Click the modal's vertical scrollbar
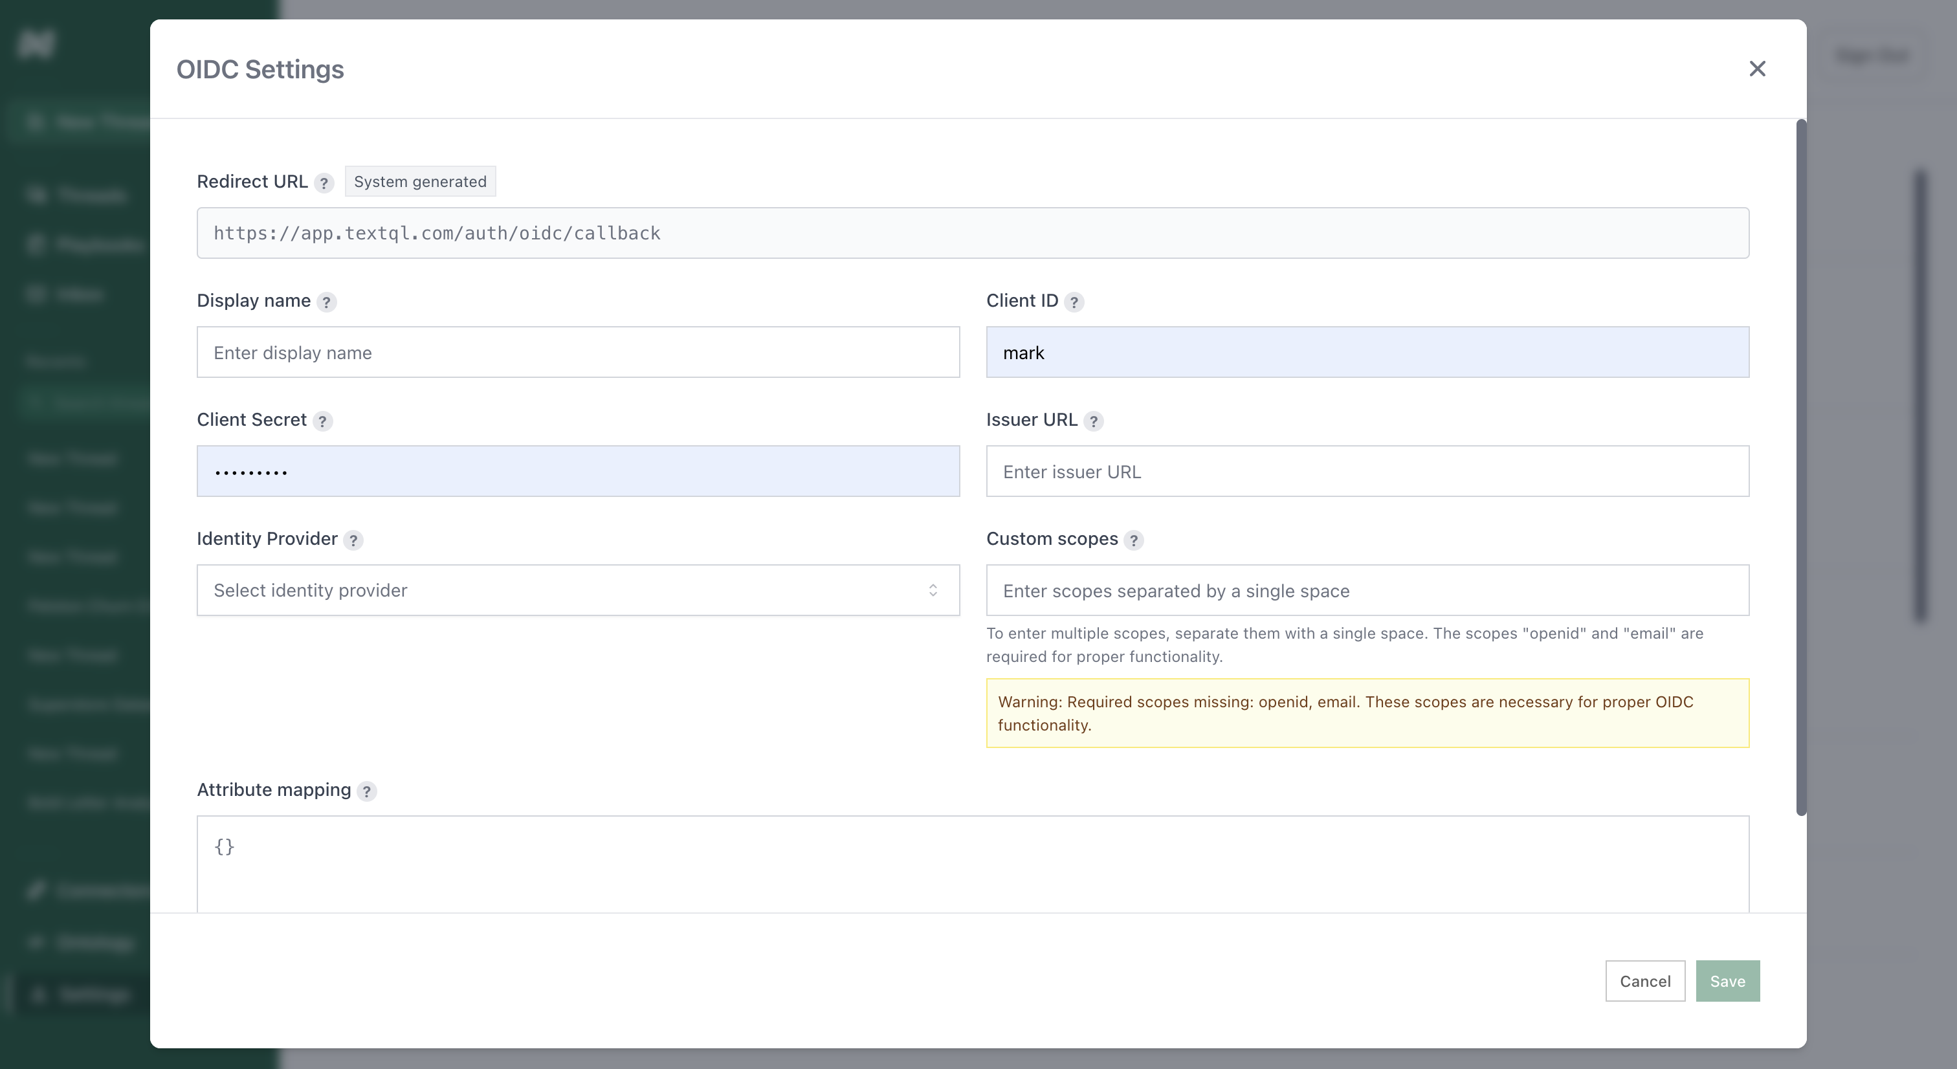 tap(1800, 467)
